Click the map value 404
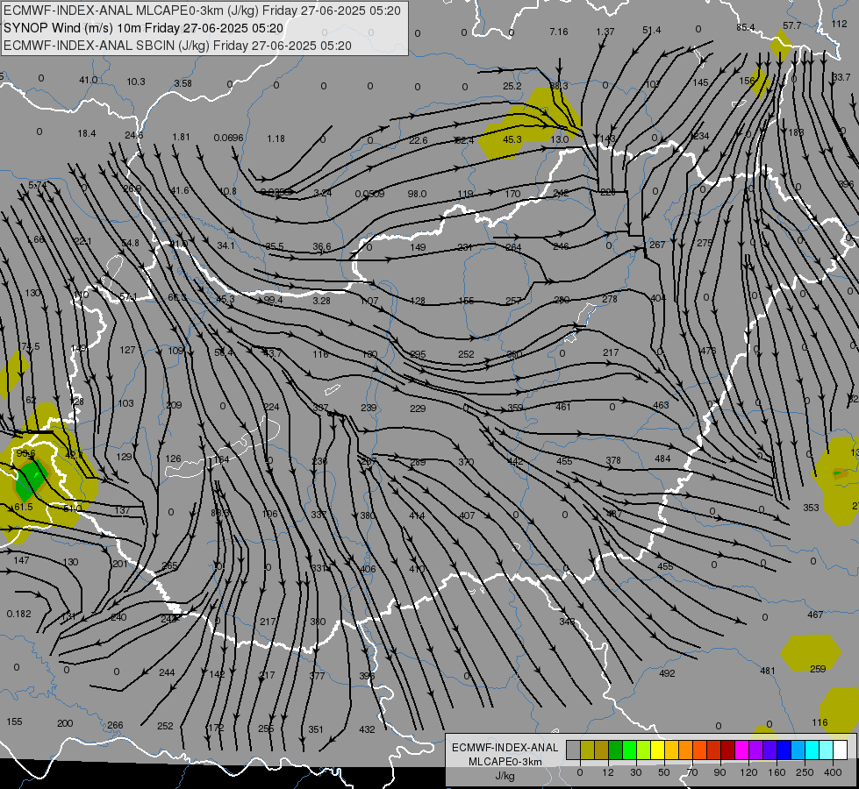Screen dimensions: 859x789 click(658, 298)
